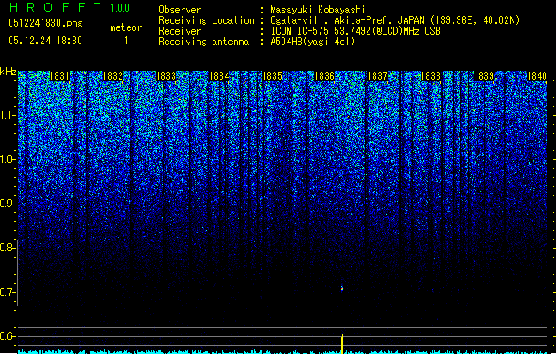Viewport: 557px width, 354px height.
Task: Click the 1.0 kHz axis label
Action: tap(8, 159)
